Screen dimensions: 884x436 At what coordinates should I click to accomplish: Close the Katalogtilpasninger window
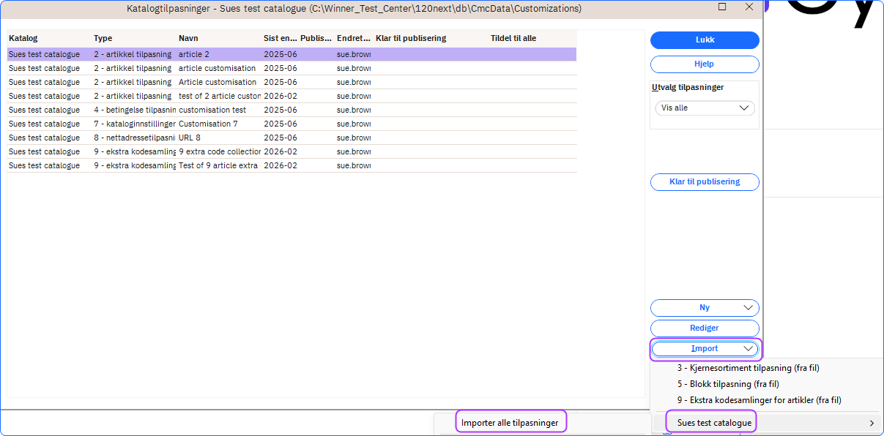pyautogui.click(x=749, y=7)
